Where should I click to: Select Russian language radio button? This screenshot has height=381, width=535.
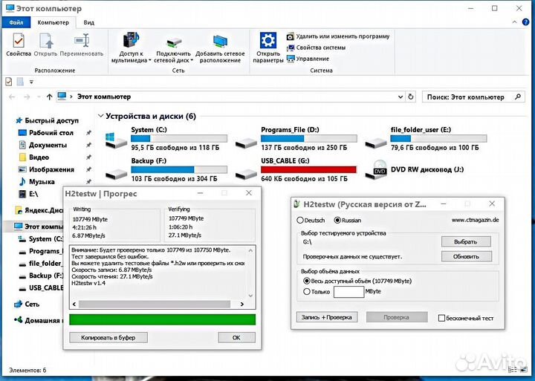337,221
